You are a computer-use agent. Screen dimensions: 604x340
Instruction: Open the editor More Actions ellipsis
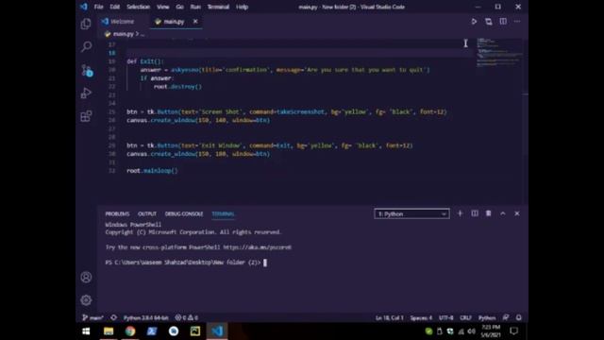click(x=517, y=22)
